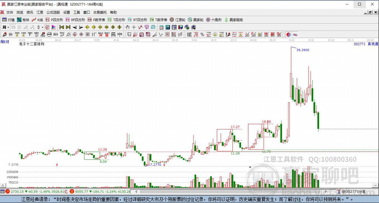
Task: Click the yin-yang Taiji icon
Action: (x=289, y=35)
